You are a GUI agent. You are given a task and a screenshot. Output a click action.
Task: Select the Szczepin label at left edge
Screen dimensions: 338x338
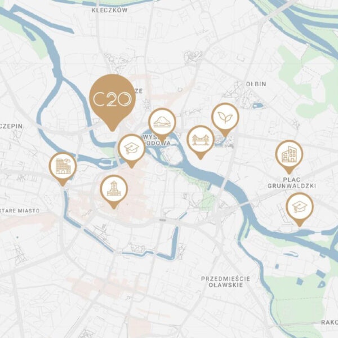tap(11, 126)
